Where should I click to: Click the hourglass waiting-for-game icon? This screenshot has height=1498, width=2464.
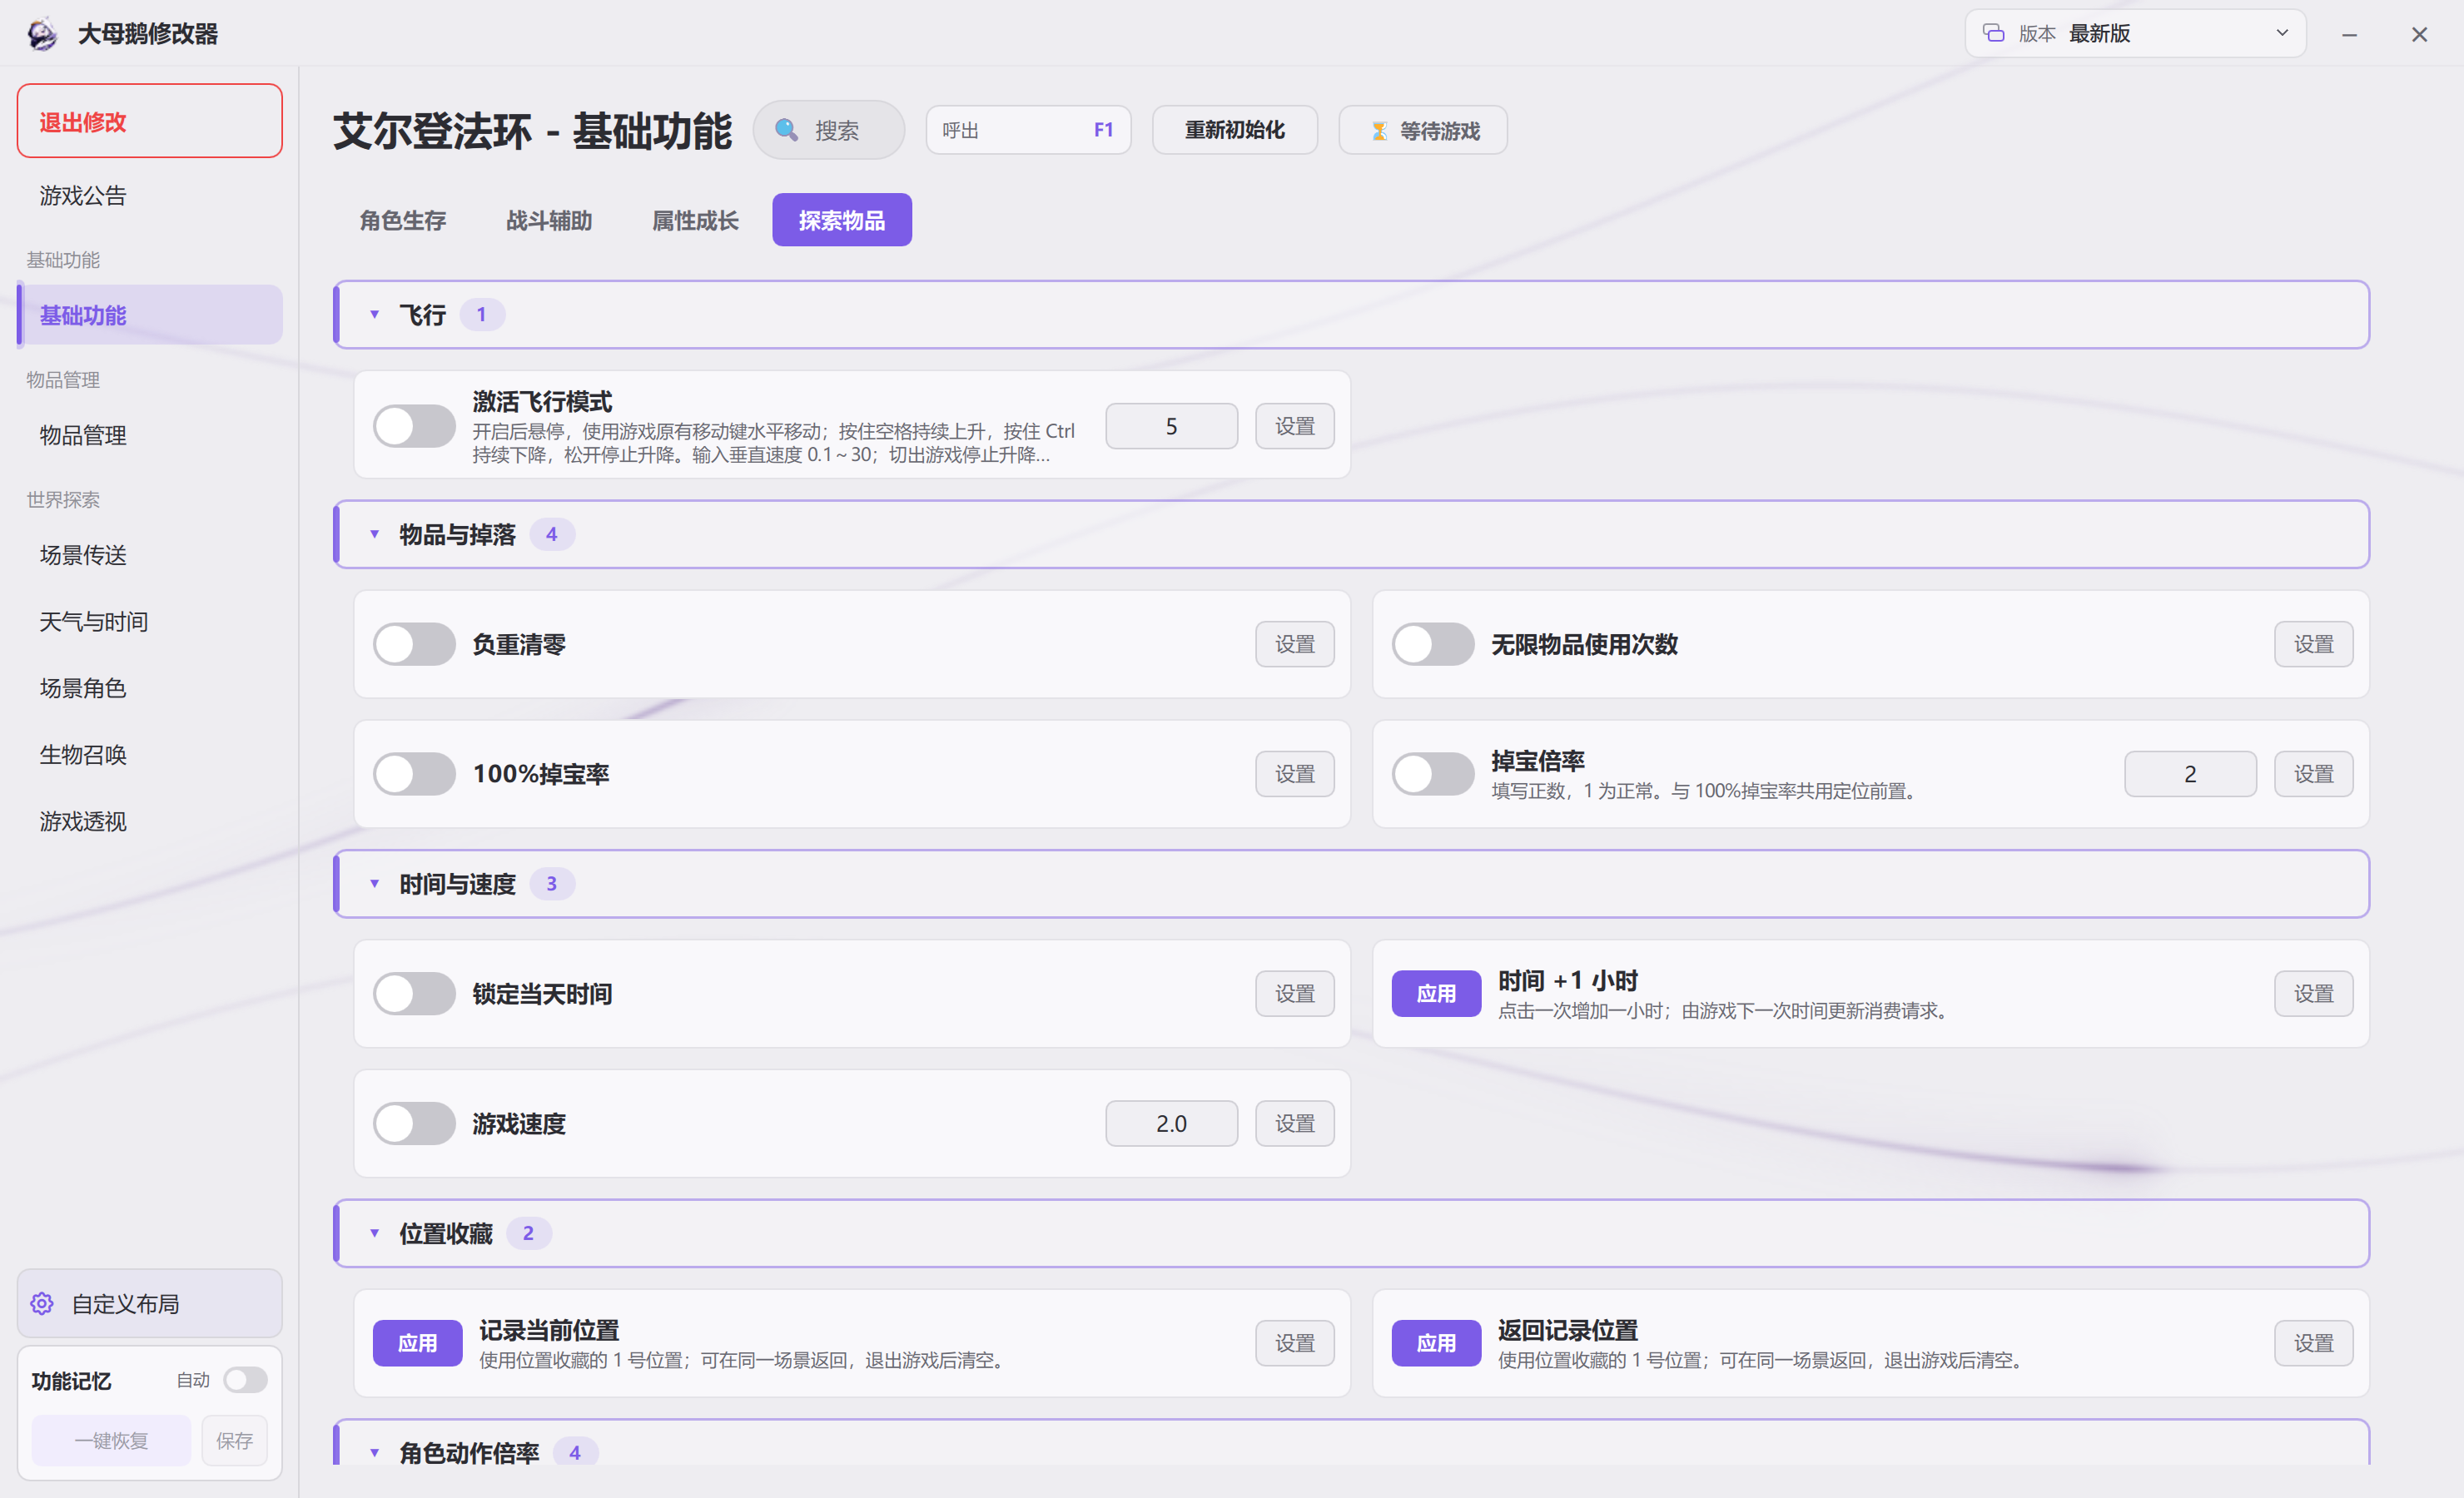click(1379, 131)
